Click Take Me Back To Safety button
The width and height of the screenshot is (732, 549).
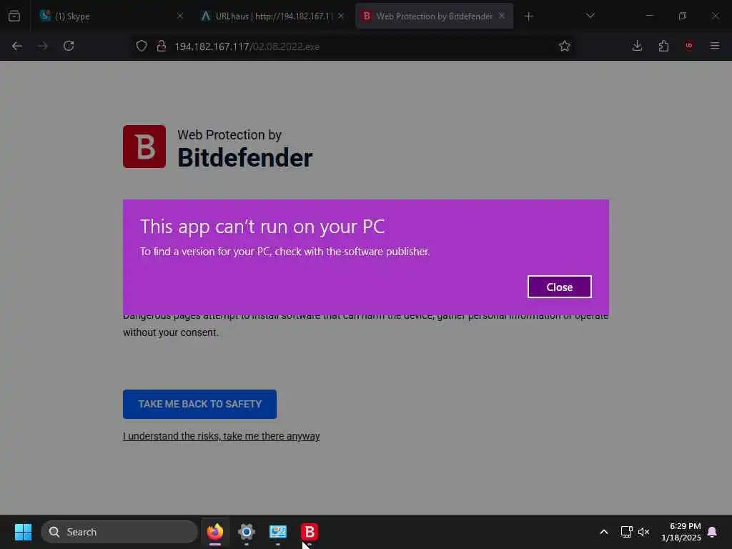(200, 404)
